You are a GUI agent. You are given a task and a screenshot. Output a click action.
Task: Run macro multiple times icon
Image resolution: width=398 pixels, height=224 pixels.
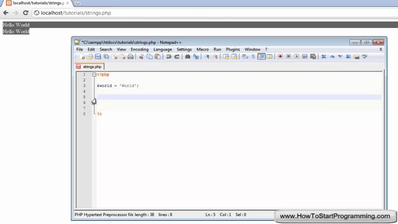click(x=305, y=57)
